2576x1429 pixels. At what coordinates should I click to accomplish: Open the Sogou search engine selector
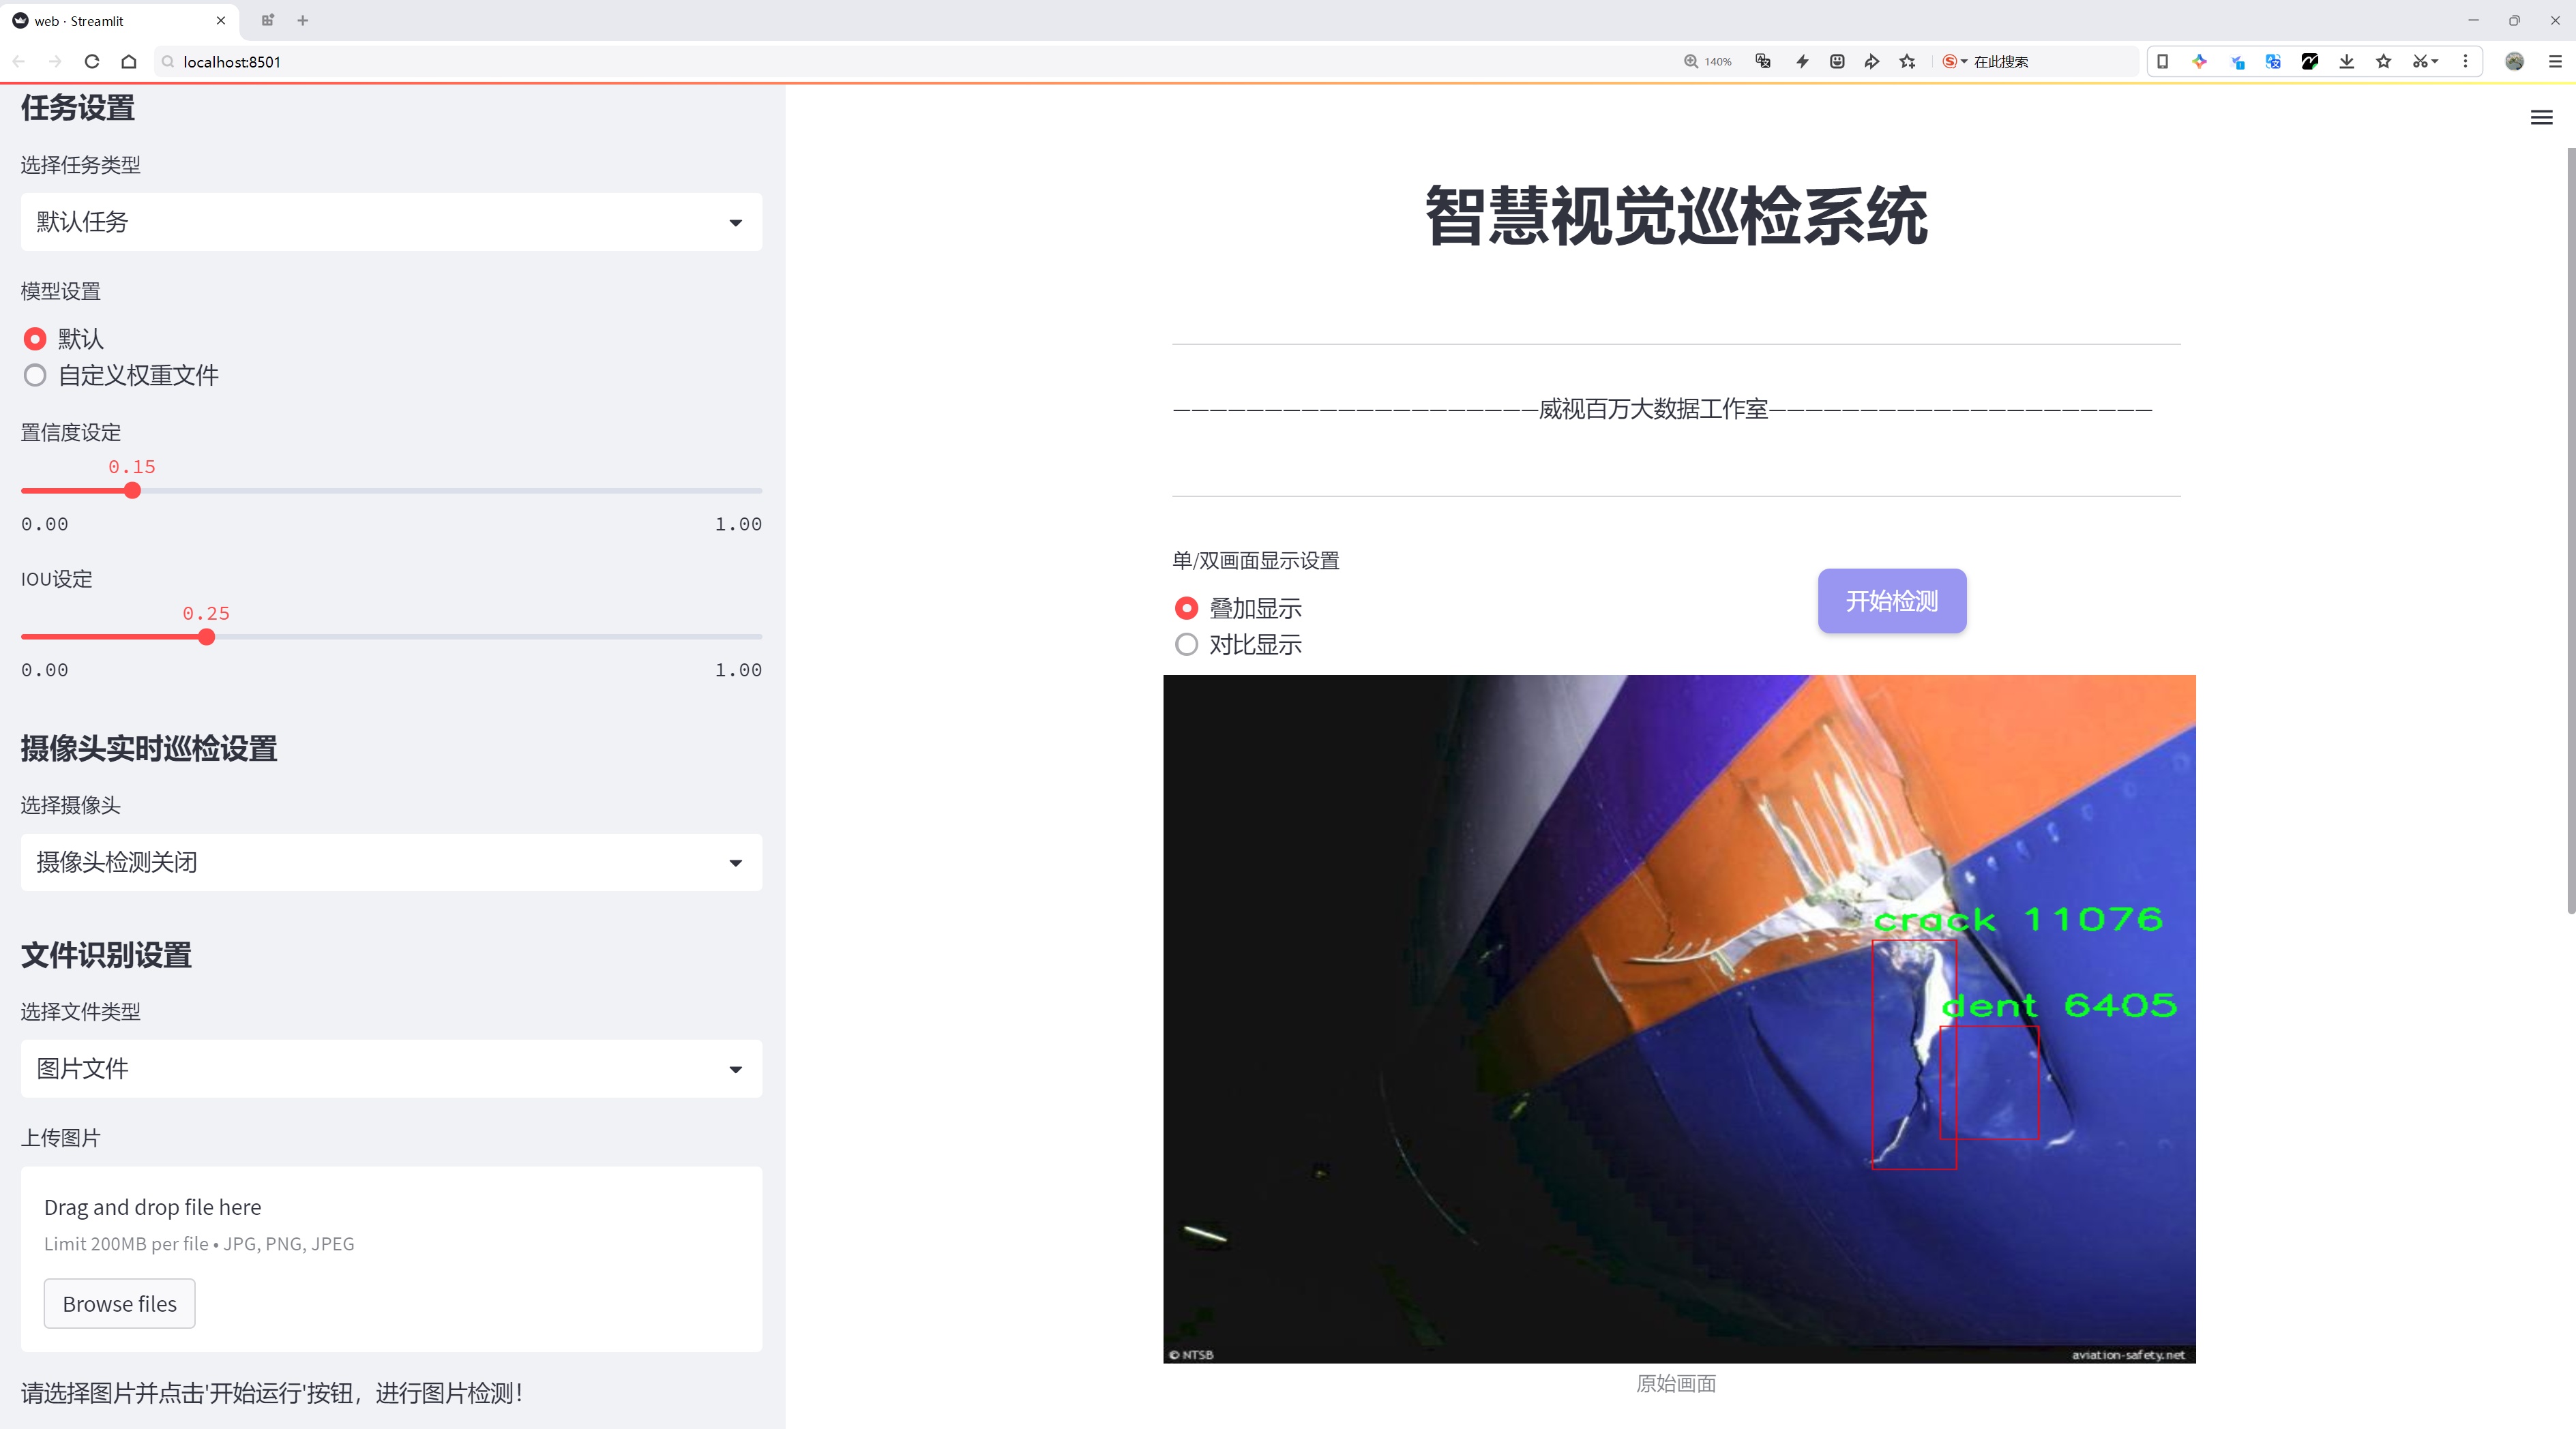[1954, 61]
